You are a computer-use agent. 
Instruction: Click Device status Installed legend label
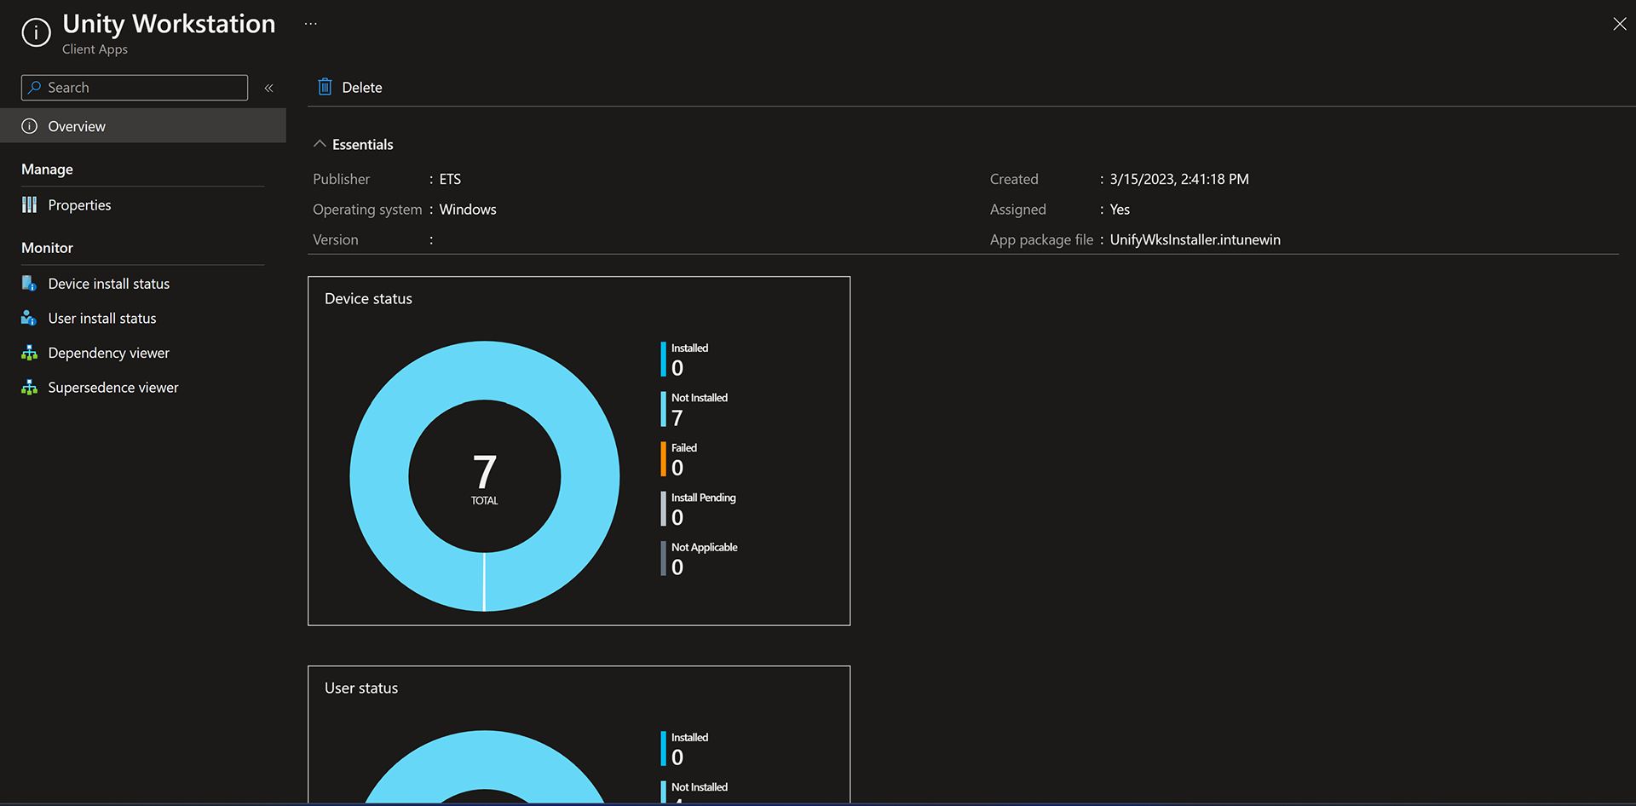point(689,348)
